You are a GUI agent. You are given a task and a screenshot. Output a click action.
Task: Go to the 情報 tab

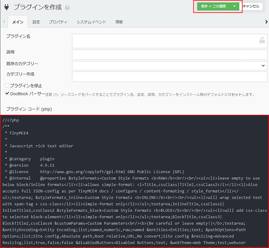coord(118,22)
